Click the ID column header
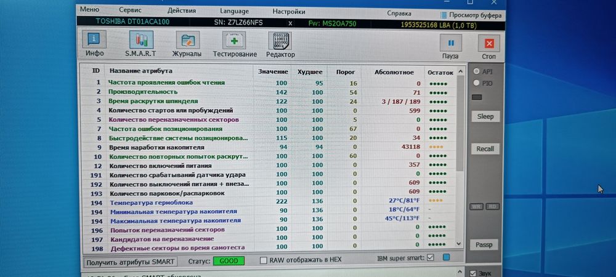This screenshot has width=616, height=277. pyautogui.click(x=96, y=71)
